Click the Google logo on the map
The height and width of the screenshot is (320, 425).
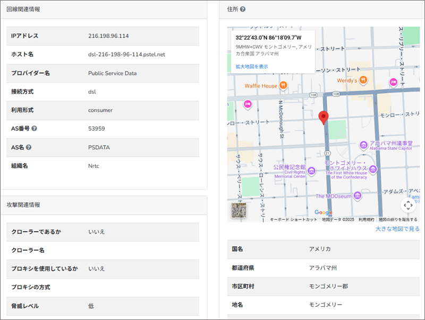323,212
